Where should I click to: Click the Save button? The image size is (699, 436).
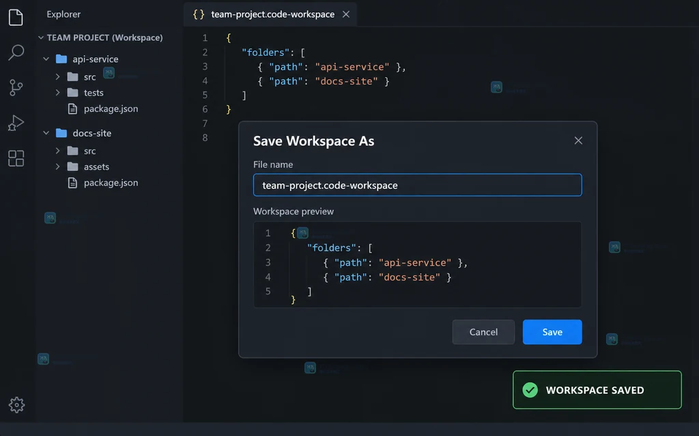(552, 332)
